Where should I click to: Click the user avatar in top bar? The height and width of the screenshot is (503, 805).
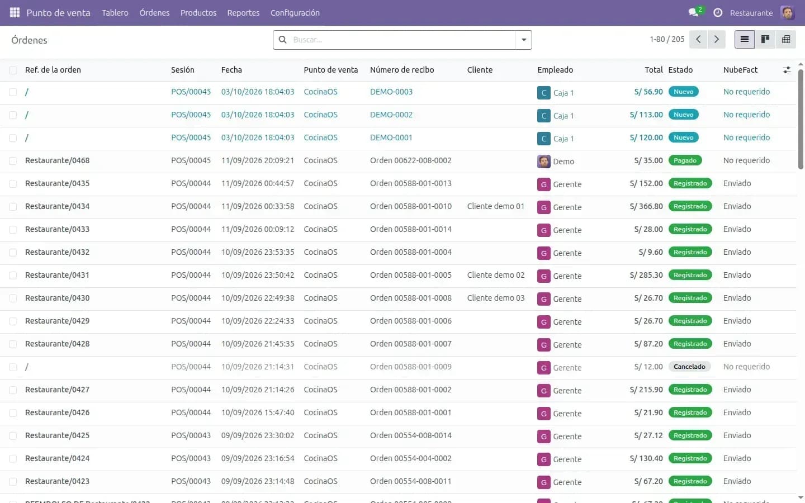[787, 12]
